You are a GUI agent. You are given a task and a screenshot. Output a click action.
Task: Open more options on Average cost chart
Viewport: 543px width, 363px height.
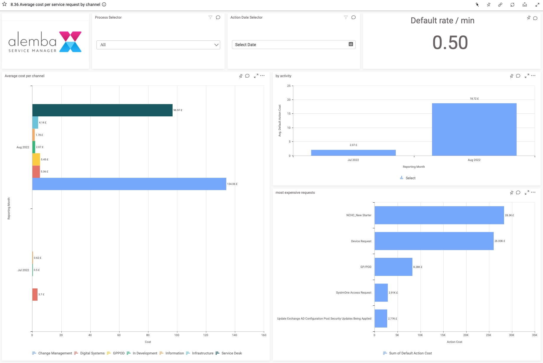[x=262, y=76]
